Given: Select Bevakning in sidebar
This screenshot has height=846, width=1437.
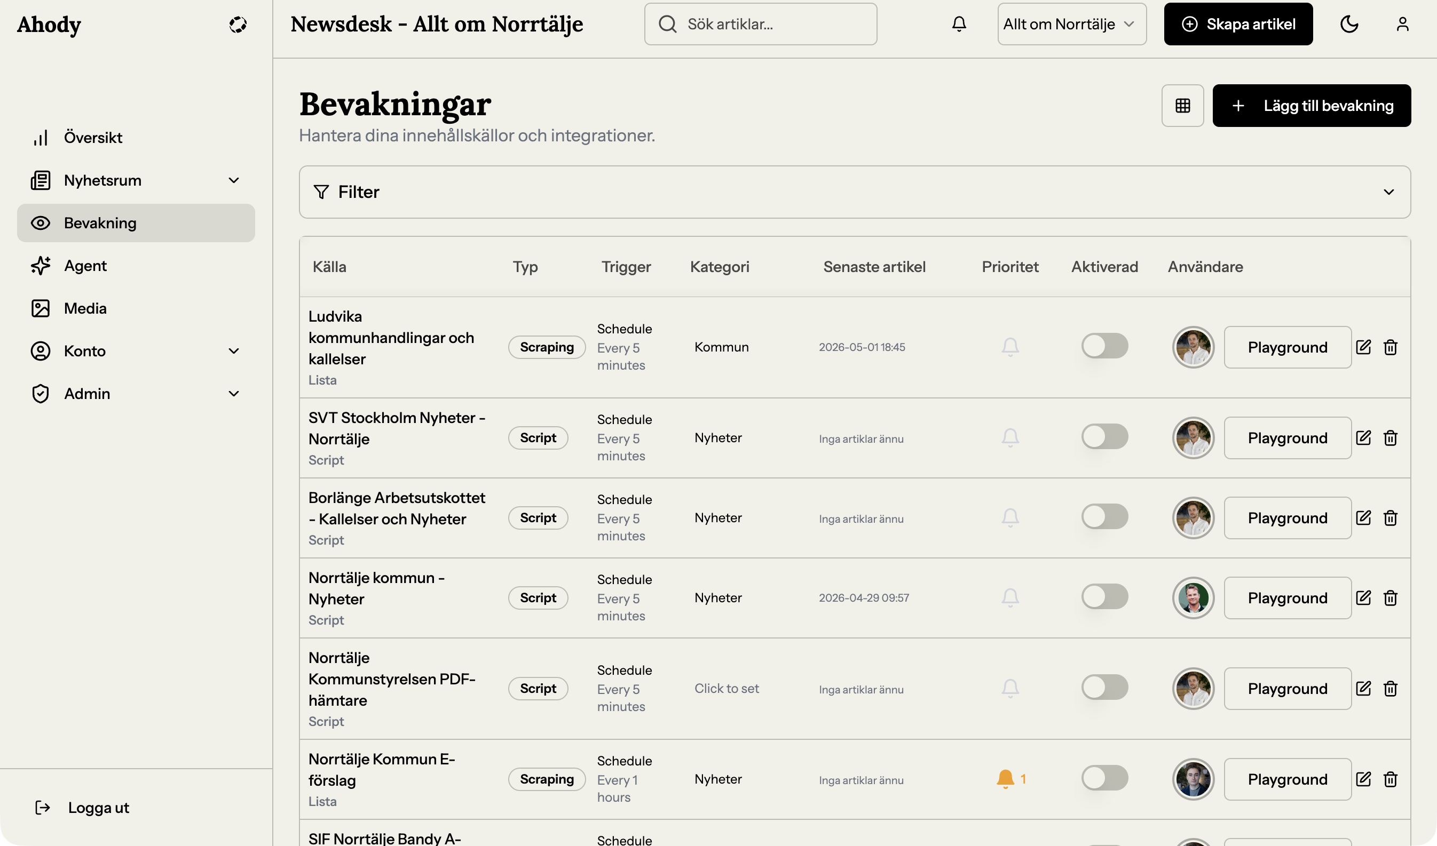Looking at the screenshot, I should (136, 223).
